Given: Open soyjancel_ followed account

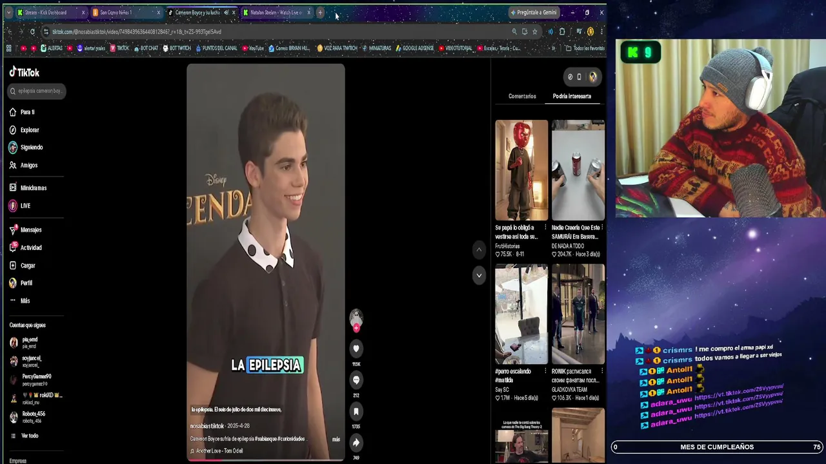Looking at the screenshot, I should [26, 362].
